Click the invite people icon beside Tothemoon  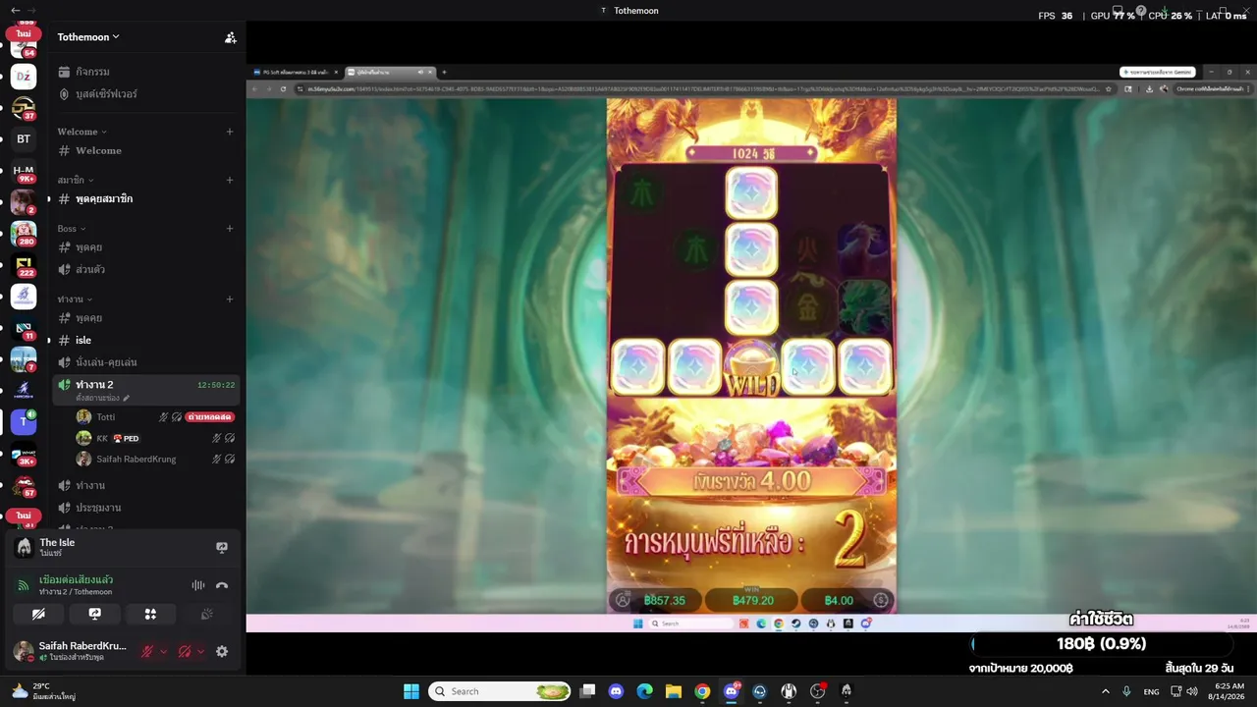pyautogui.click(x=231, y=37)
